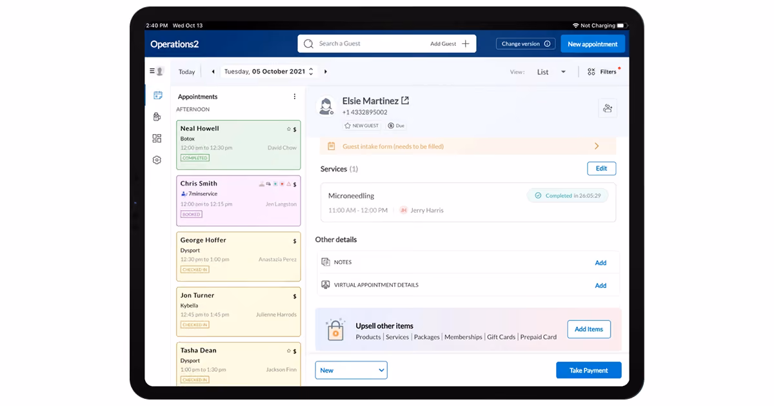Click the guest intake form clipboard icon

(331, 146)
